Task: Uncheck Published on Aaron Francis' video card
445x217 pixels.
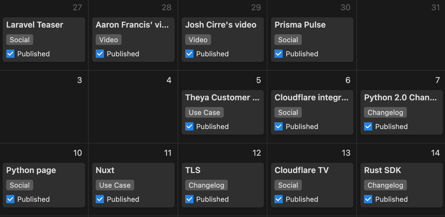Action: pos(100,54)
